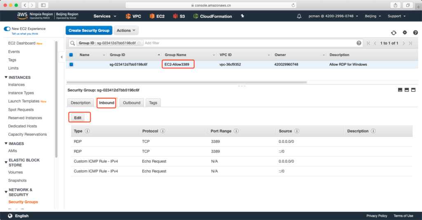Collapse the INSTANCES sidebar section
Screen dimensions: 422x220
coord(6,77)
